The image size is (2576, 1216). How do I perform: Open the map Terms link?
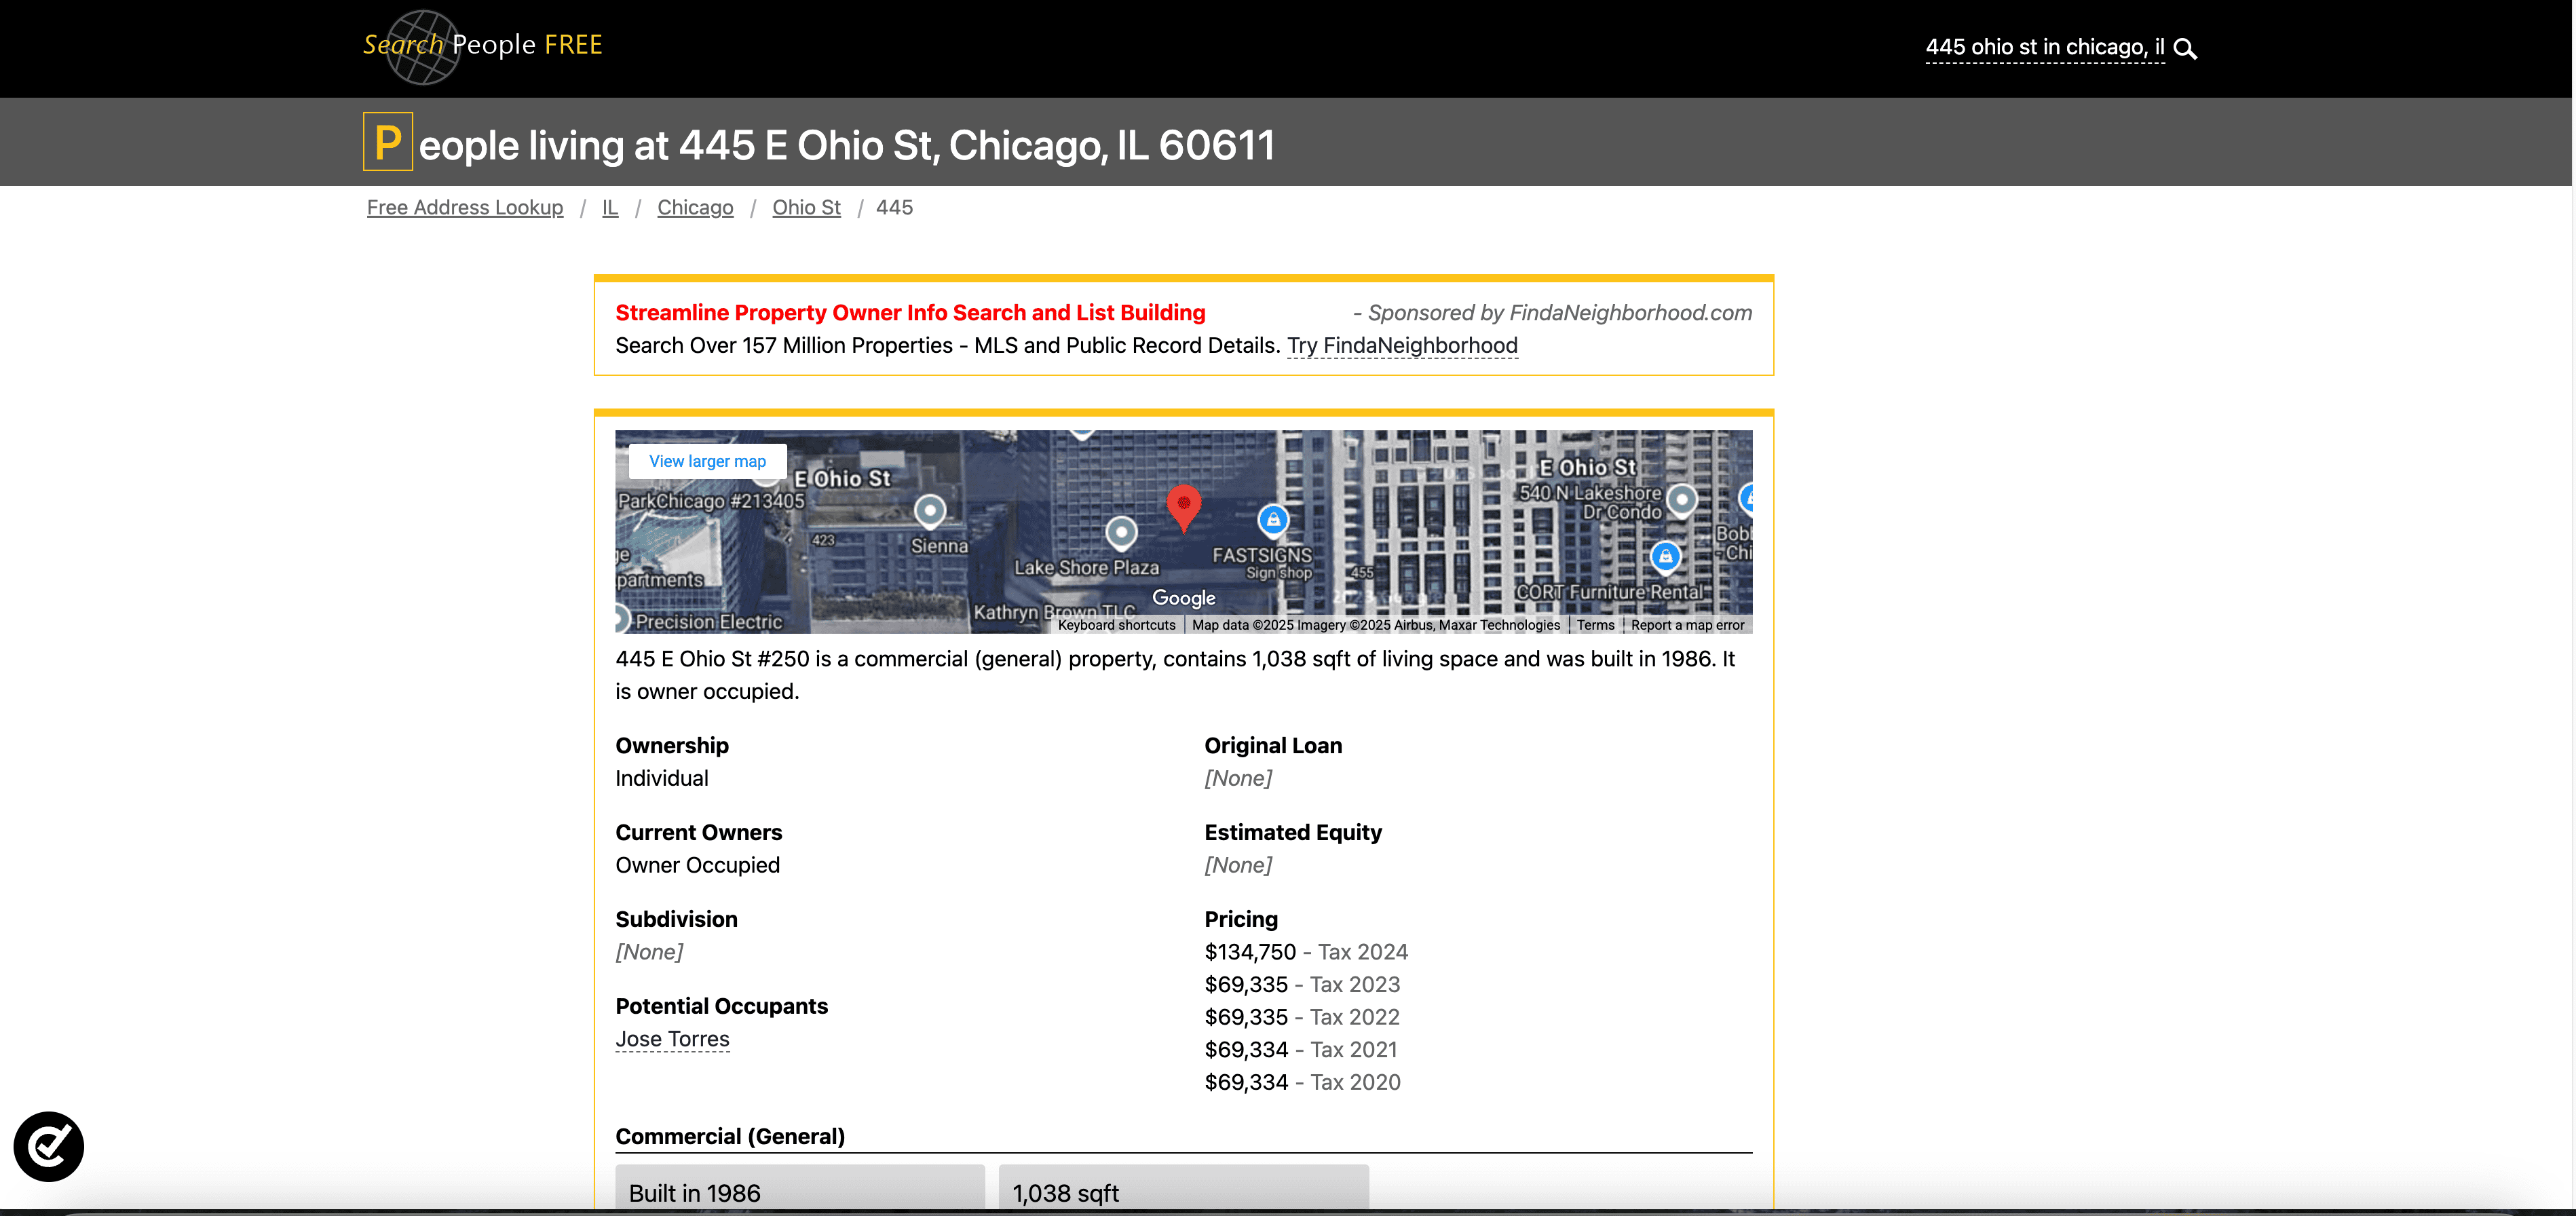point(1595,625)
